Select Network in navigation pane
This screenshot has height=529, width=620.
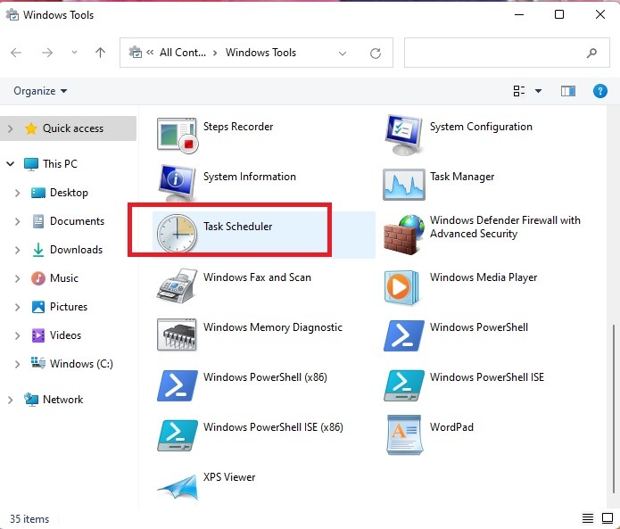point(62,400)
